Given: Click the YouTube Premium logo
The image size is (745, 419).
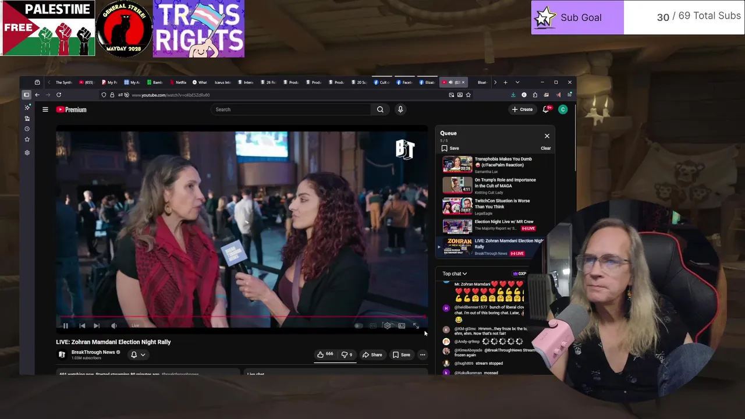Looking at the screenshot, I should pyautogui.click(x=71, y=109).
